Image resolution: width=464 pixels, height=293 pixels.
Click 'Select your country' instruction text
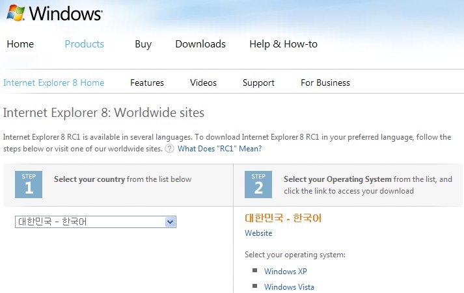click(89, 179)
